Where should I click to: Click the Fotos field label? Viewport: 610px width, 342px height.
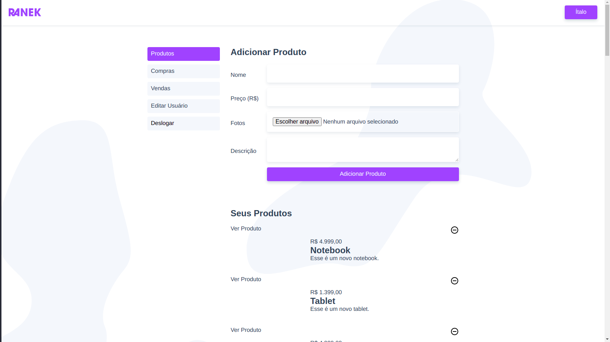click(x=238, y=123)
